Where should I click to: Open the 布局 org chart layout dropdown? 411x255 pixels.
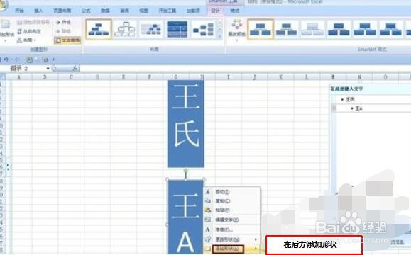click(26, 40)
